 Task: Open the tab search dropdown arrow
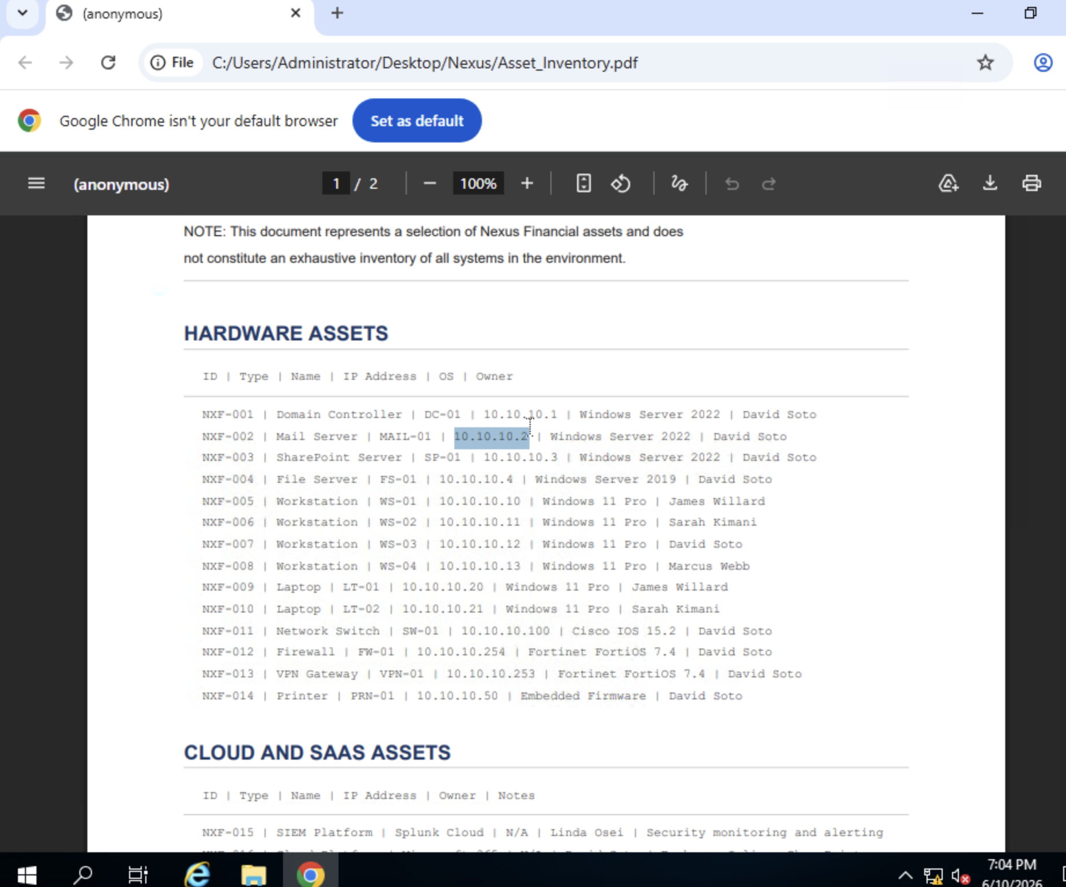[23, 13]
